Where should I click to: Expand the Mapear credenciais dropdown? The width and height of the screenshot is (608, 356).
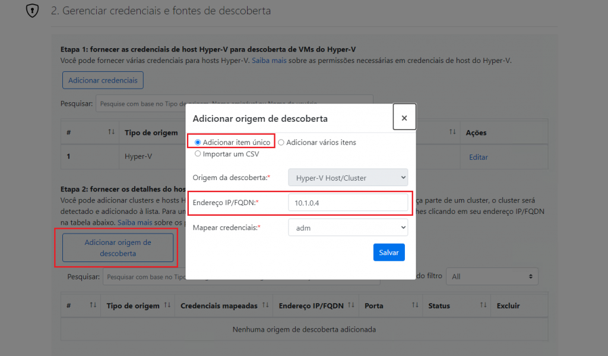348,227
